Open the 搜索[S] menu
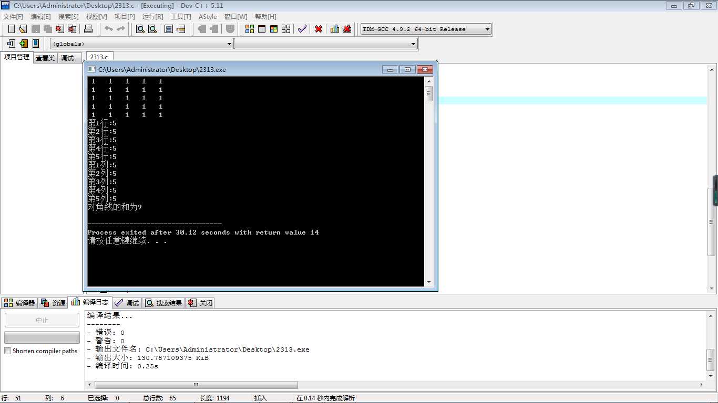Screen dimensions: 718x403 click(x=68, y=16)
